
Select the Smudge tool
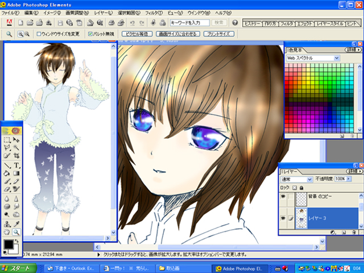pos(16,206)
